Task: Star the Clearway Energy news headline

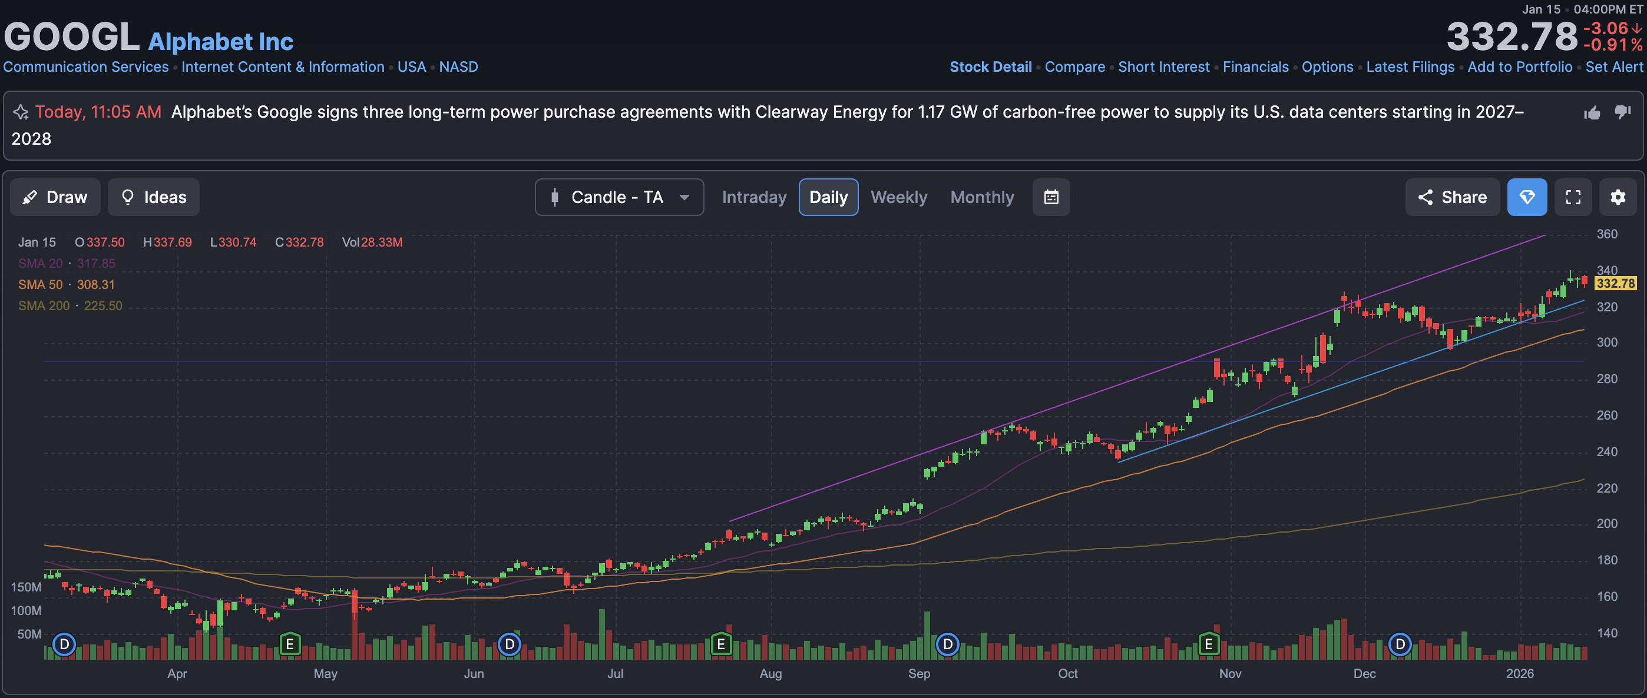Action: 21,112
